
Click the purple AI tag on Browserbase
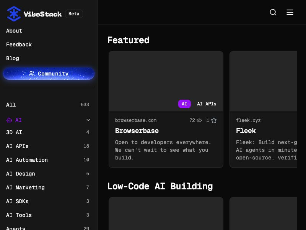[184, 104]
